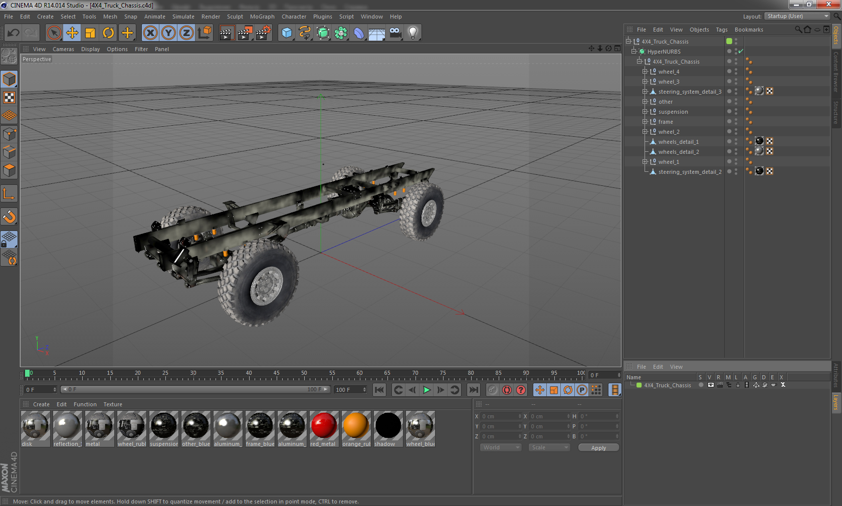Collapse the HyperNURBS tree node
The width and height of the screenshot is (842, 506).
(x=634, y=51)
